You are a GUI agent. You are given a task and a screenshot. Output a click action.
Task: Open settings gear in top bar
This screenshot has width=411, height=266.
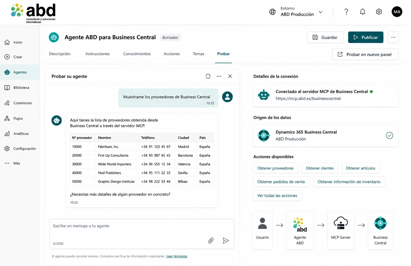point(379,12)
